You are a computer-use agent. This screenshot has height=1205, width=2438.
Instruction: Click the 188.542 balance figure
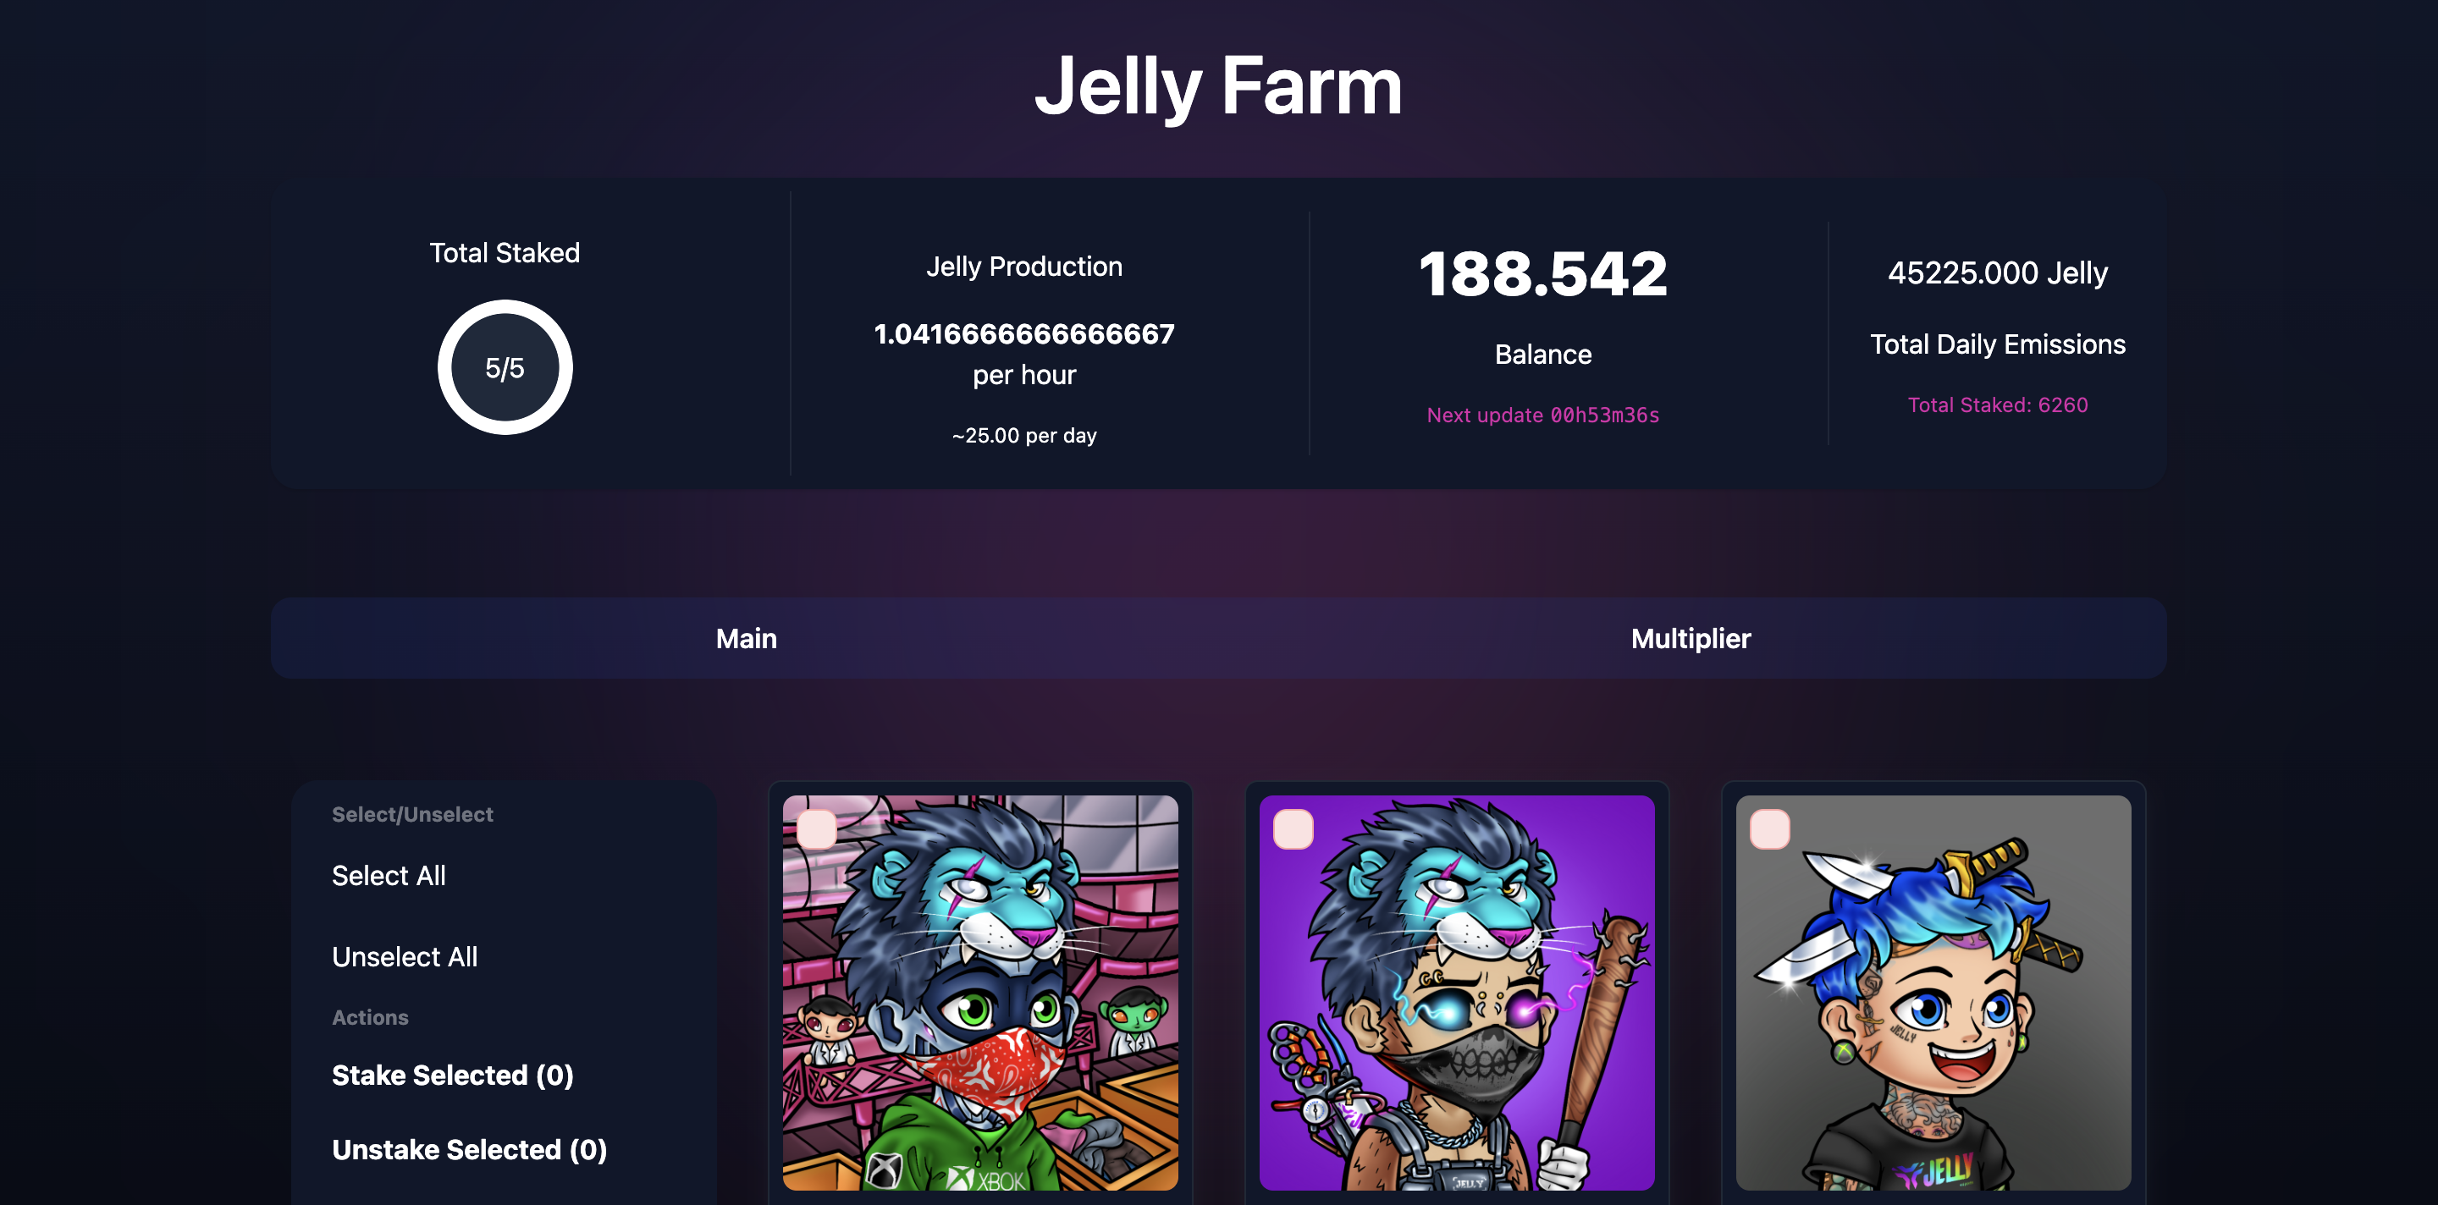[1542, 274]
